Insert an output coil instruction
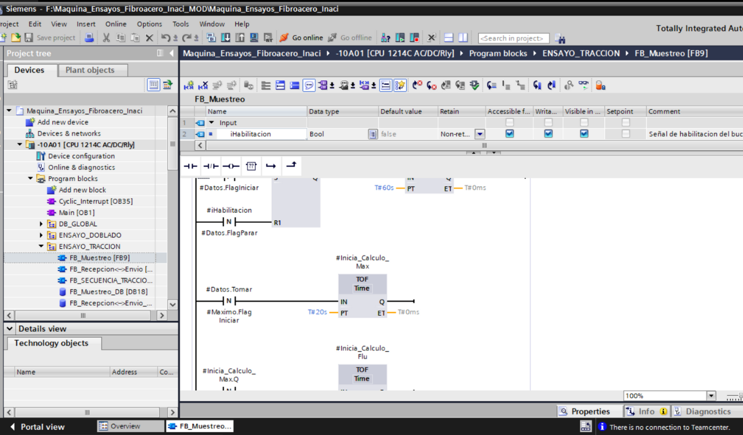The height and width of the screenshot is (435, 743). 230,166
